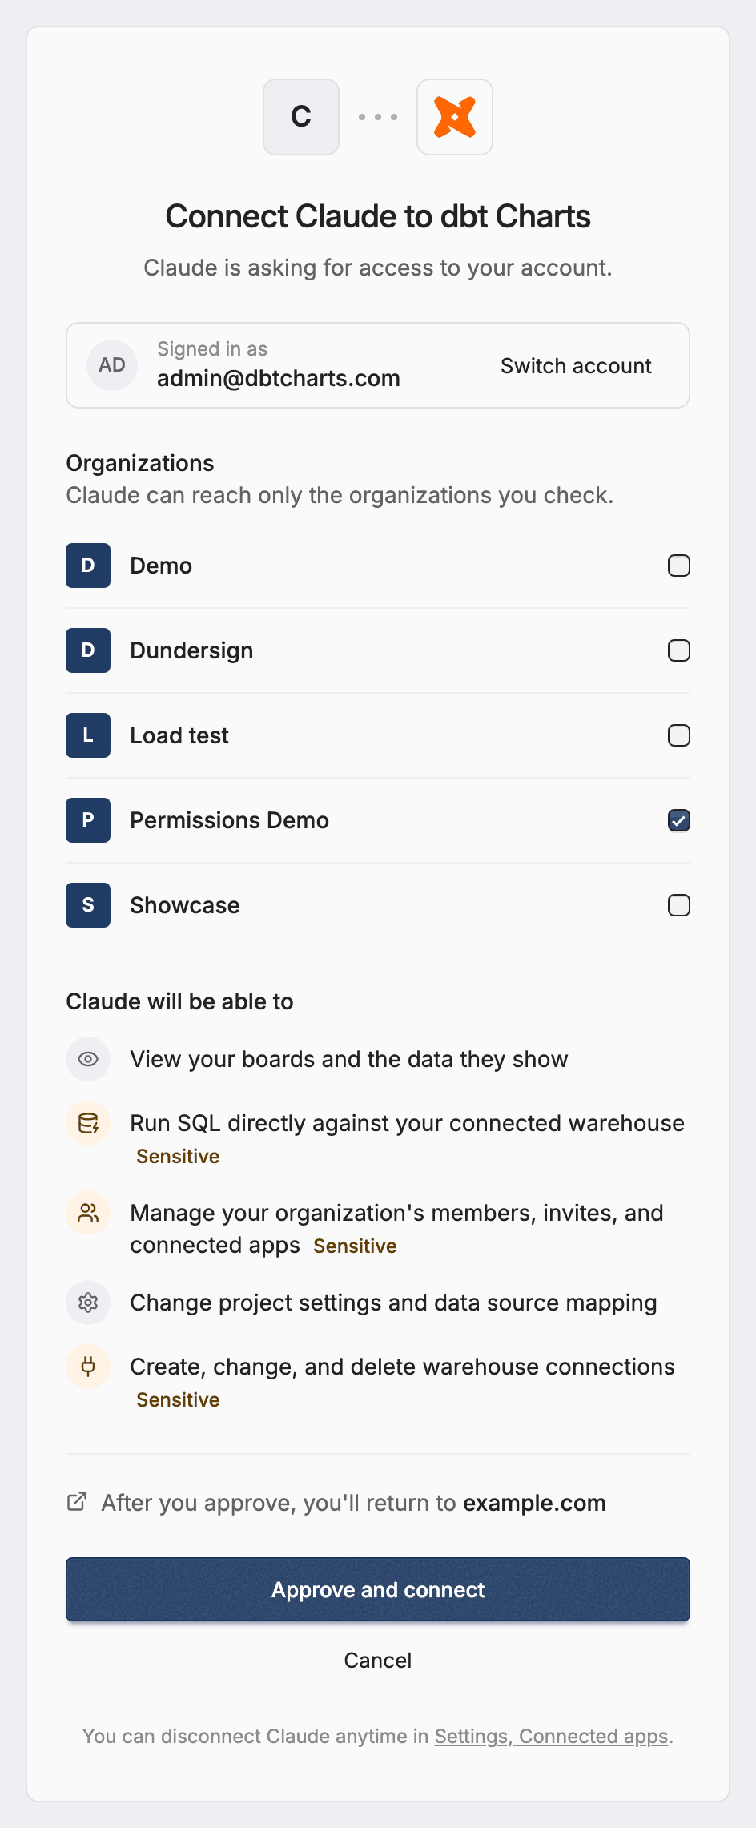
Task: Click the eye icon for viewing boards
Action: pos(88,1059)
